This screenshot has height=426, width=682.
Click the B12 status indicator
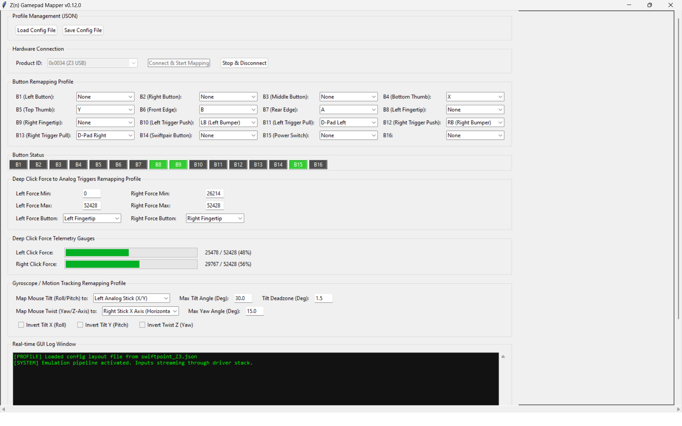(x=238, y=165)
